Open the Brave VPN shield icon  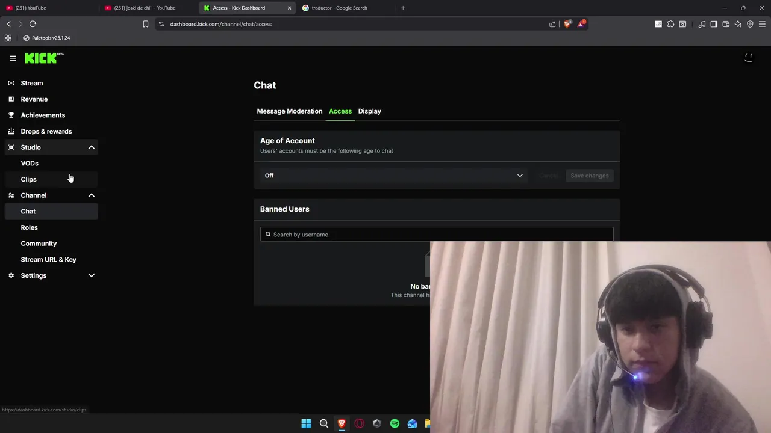click(750, 24)
